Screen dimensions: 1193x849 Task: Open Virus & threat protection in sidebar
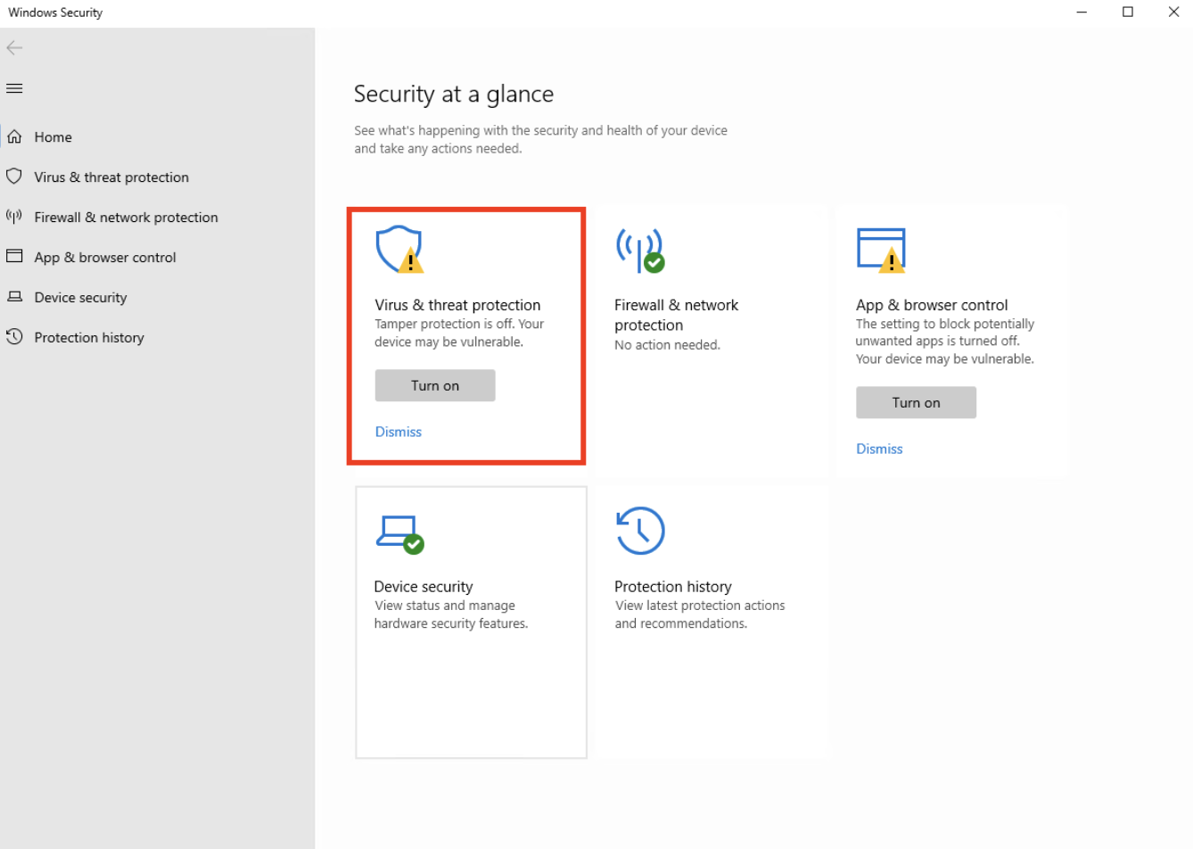(x=111, y=177)
